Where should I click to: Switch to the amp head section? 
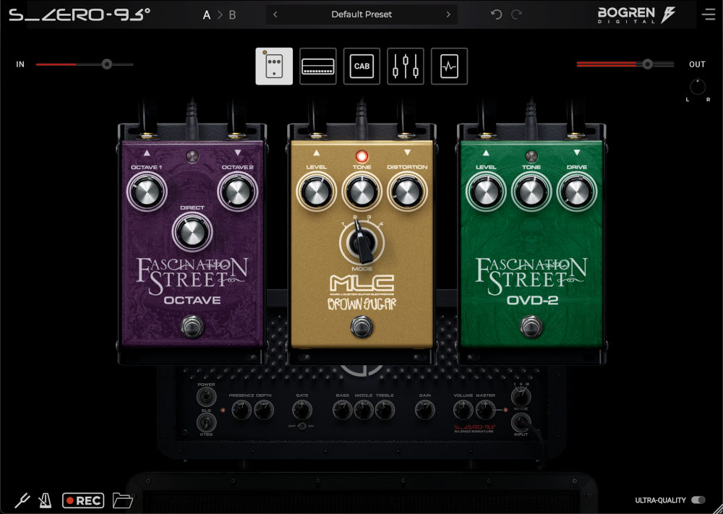[x=318, y=67]
